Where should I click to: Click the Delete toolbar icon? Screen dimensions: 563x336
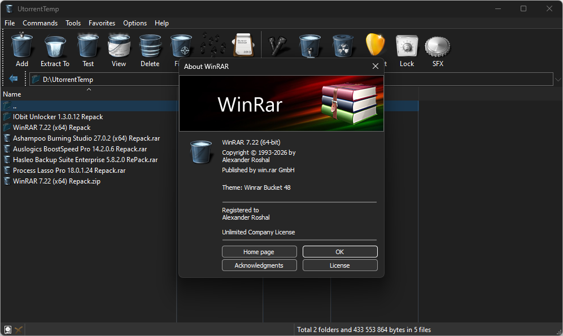(x=150, y=45)
